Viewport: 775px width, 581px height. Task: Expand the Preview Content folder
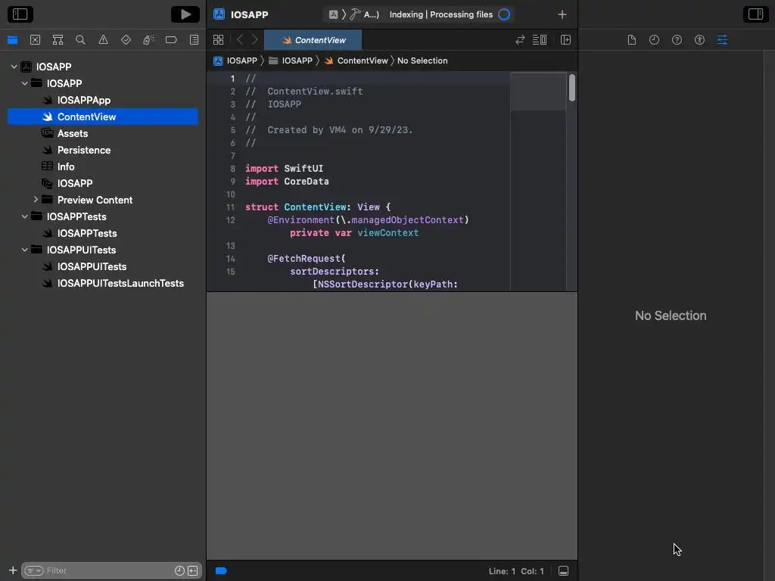[36, 200]
